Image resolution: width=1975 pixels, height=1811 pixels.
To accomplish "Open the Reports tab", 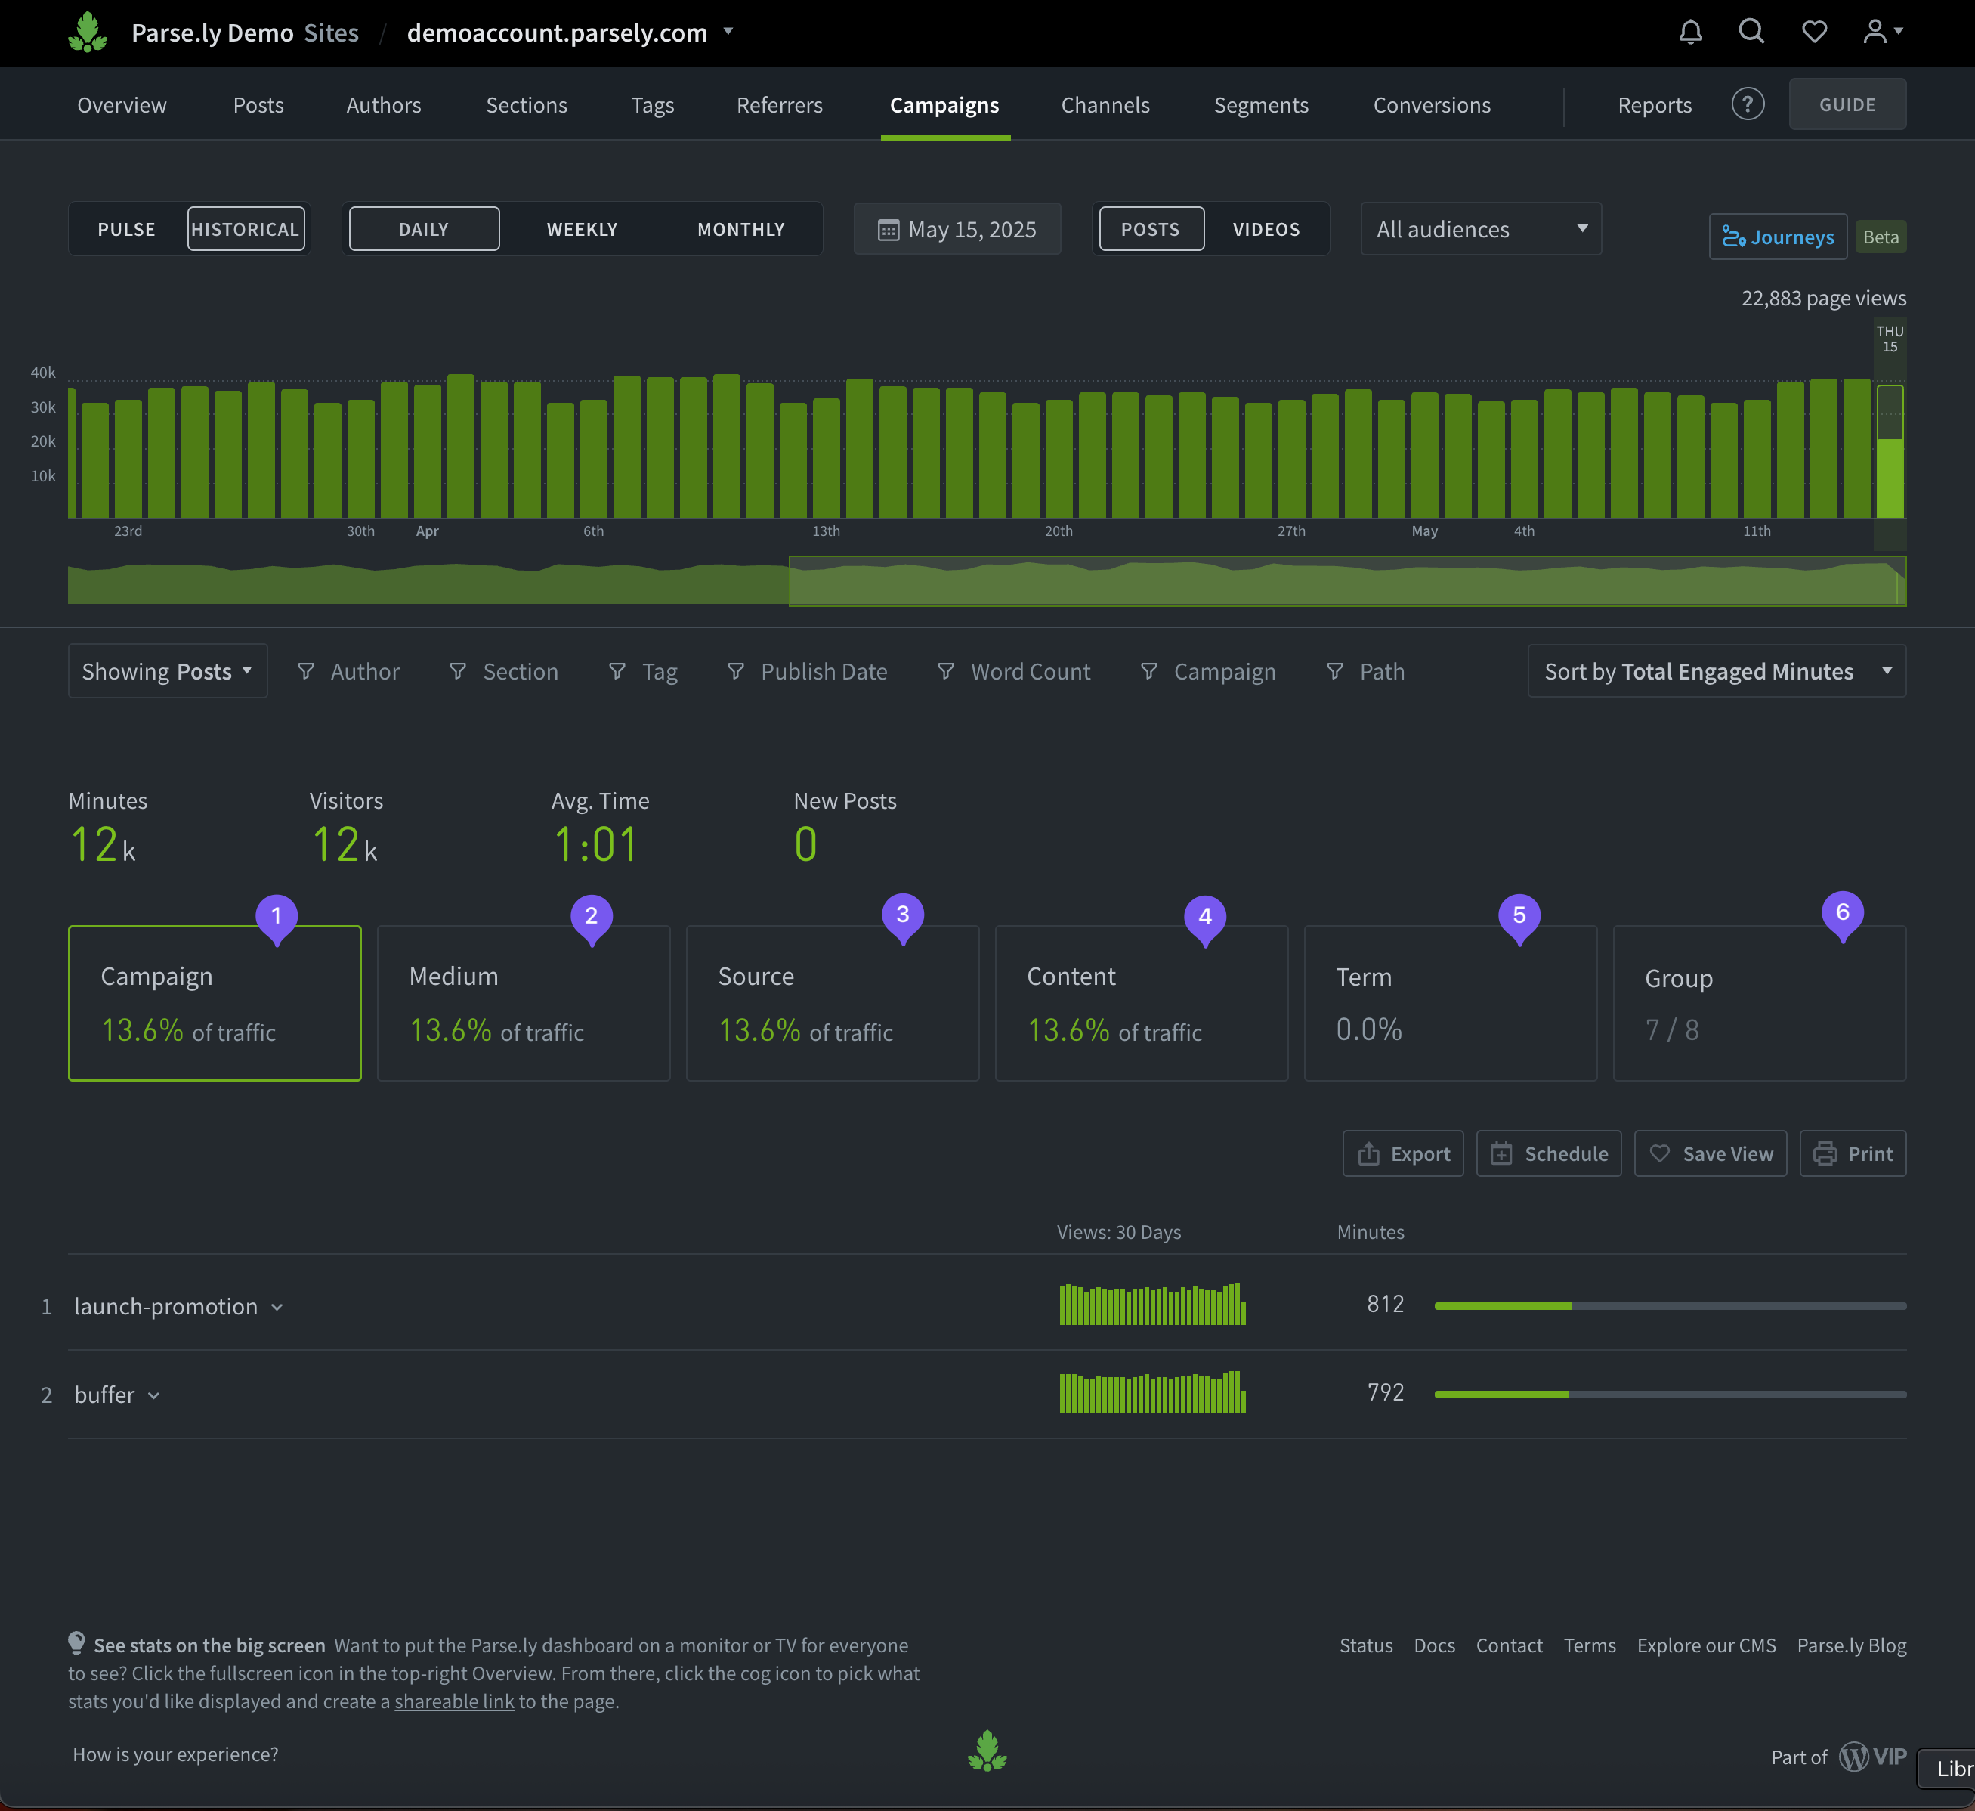I will point(1655,105).
